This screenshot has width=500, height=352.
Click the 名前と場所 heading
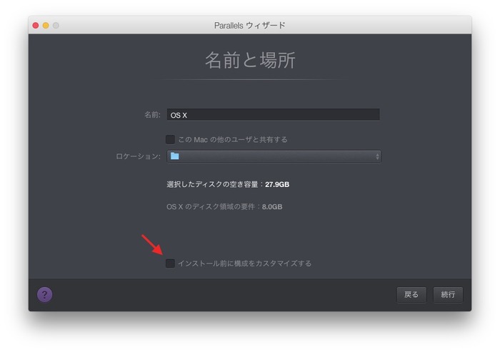[x=250, y=60]
